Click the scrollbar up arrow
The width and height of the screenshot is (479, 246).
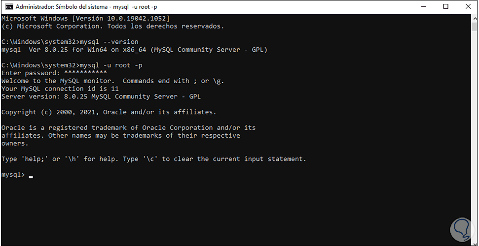pos(474,18)
